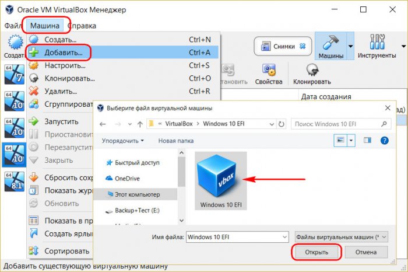This screenshot has width=408, height=272.
Task: Click the Показать в проводнике icon
Action: [34, 221]
